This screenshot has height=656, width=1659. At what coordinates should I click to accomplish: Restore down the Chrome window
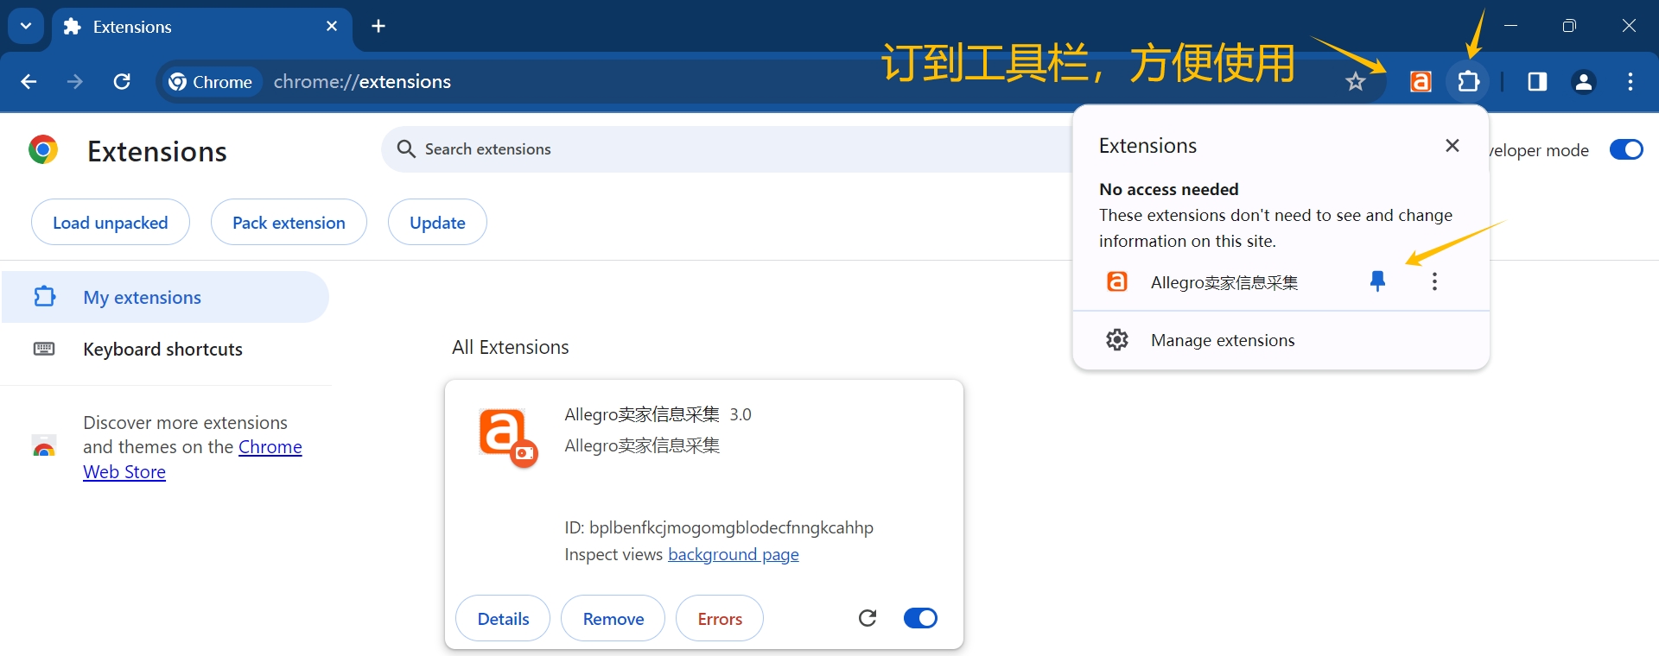pyautogui.click(x=1569, y=26)
